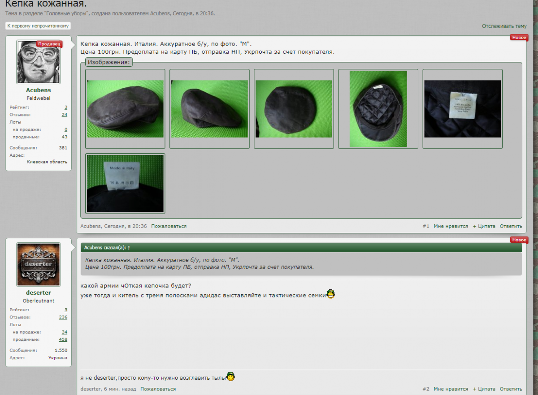Reply to post #1 with 'Ответить'
Viewport: 538px width, 395px height.
[x=511, y=226]
